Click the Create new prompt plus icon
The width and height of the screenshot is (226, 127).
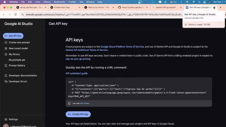click(6, 42)
